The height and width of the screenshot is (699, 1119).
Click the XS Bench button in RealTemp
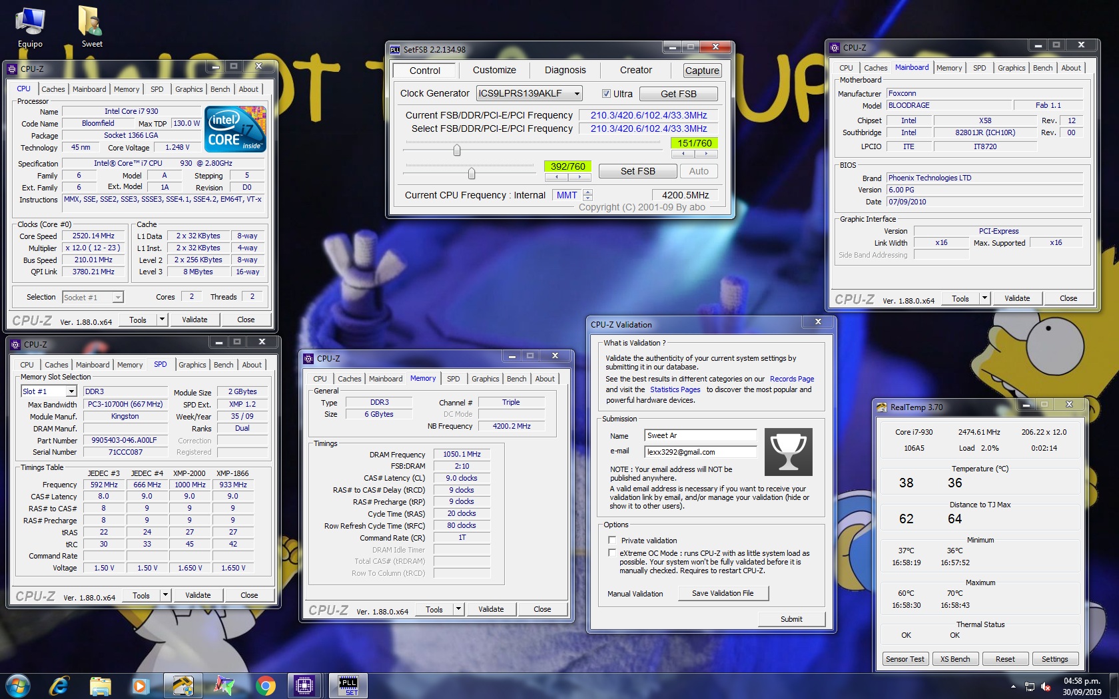[955, 659]
